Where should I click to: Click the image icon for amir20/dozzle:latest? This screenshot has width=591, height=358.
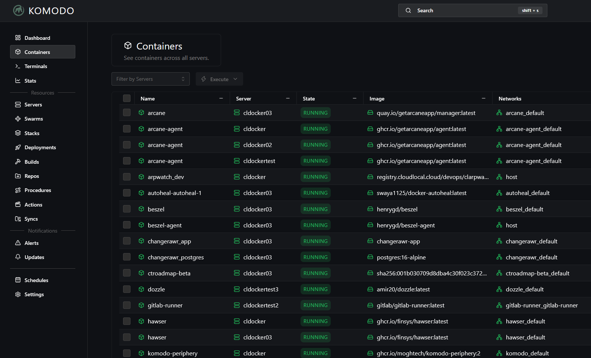[370, 289]
